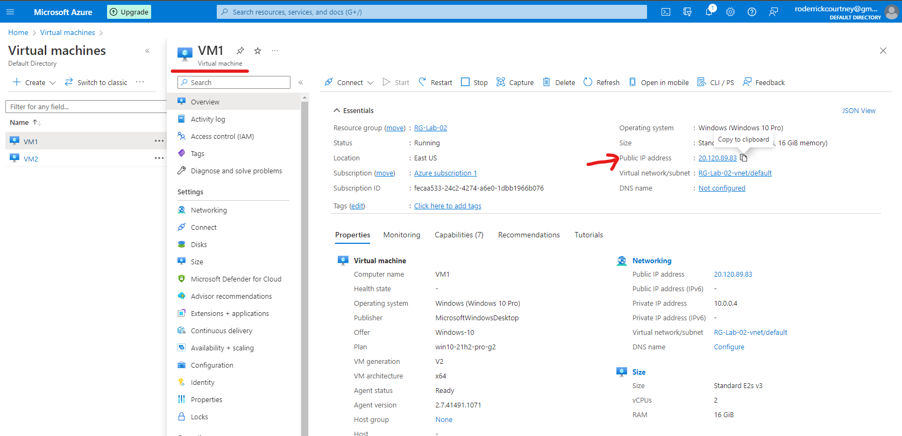
Task: Open JSON View
Action: click(858, 110)
